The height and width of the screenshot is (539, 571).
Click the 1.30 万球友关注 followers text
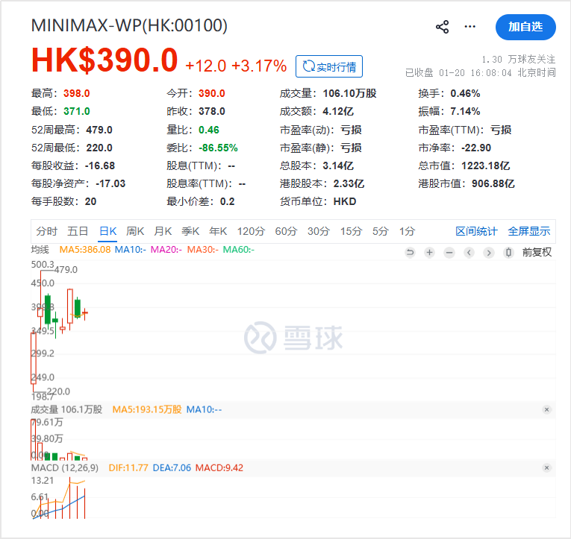pyautogui.click(x=519, y=60)
